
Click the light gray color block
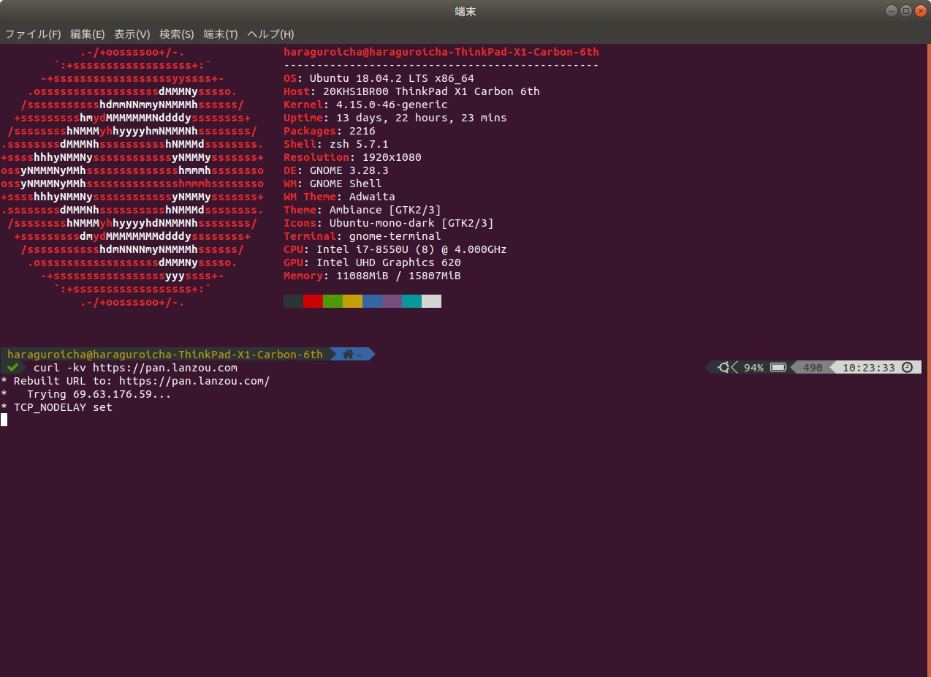point(431,301)
